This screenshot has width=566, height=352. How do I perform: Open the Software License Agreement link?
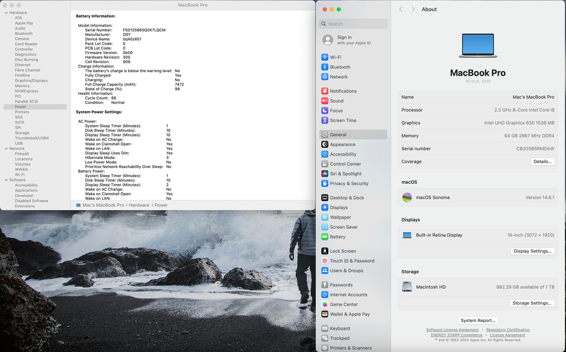[x=452, y=330]
